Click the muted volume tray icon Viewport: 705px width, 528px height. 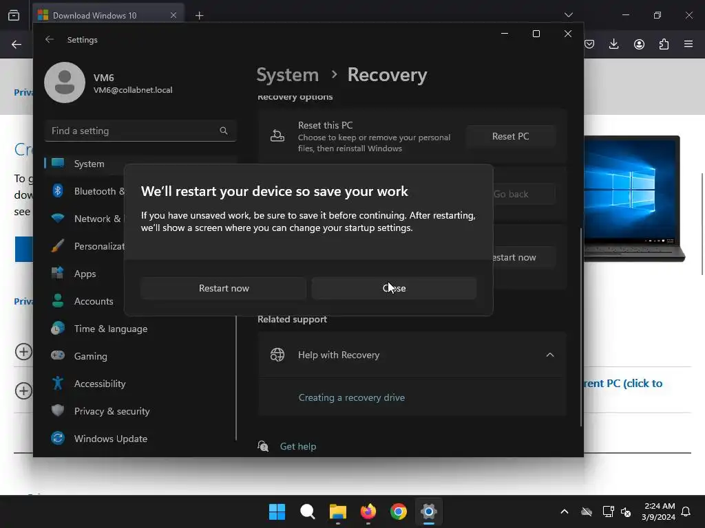[625, 511]
